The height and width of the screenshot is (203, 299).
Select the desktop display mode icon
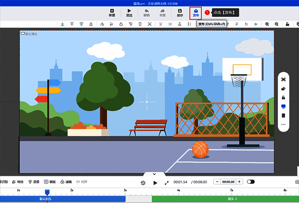click(283, 106)
